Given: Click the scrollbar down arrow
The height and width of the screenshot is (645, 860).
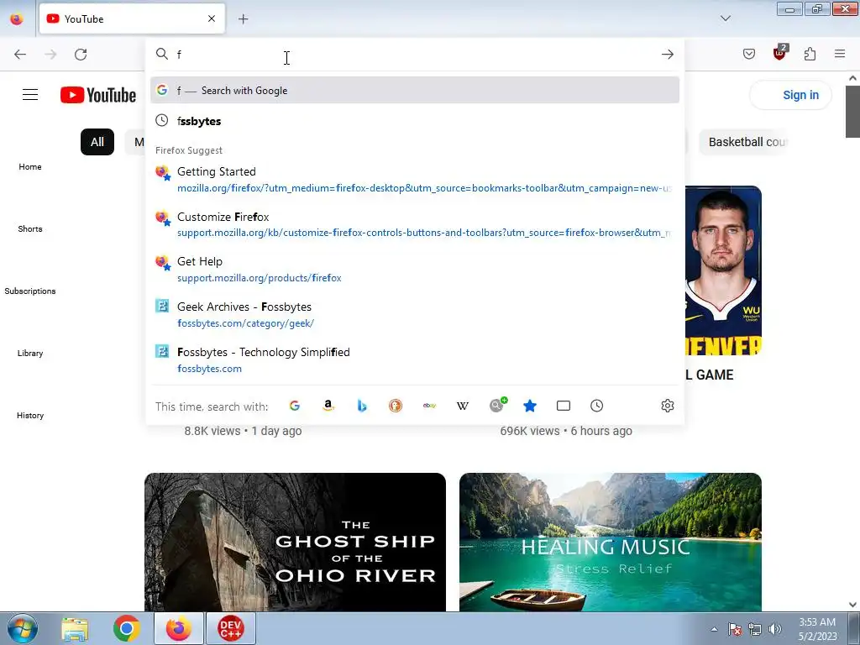Looking at the screenshot, I should click(x=852, y=605).
